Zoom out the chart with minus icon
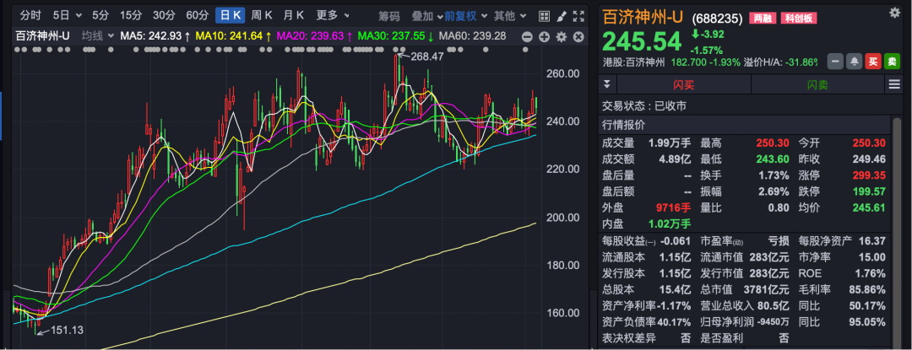 click(x=527, y=36)
